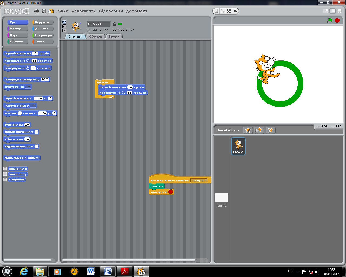Click the cat sprite thumbnail in header
Screen dimensions: 346x277
click(76, 27)
